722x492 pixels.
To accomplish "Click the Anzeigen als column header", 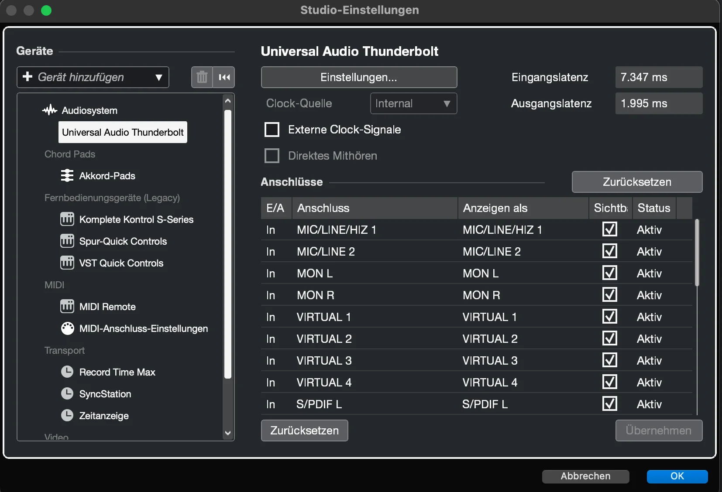I will pos(523,208).
